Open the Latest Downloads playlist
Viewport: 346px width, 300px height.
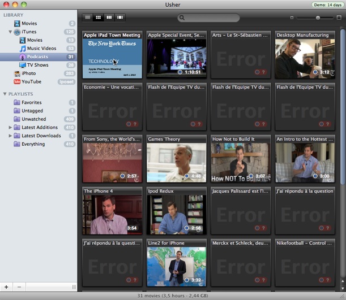(41, 136)
